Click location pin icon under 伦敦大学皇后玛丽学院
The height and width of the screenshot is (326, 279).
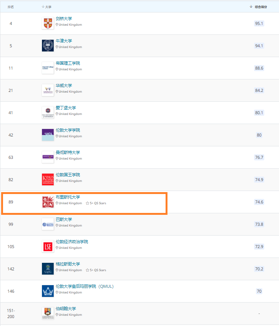[57, 292]
